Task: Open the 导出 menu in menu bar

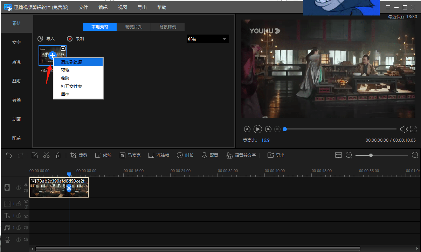Action: (x=142, y=7)
